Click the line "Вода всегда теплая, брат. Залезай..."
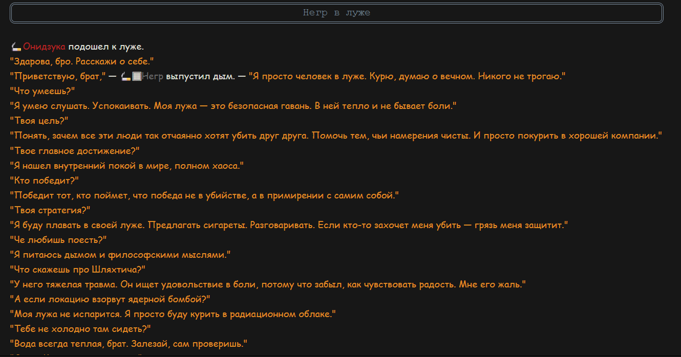This screenshot has height=357, width=681. (129, 344)
